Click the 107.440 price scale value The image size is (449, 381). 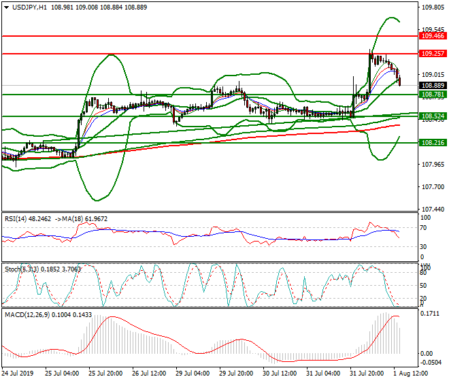tap(433, 210)
